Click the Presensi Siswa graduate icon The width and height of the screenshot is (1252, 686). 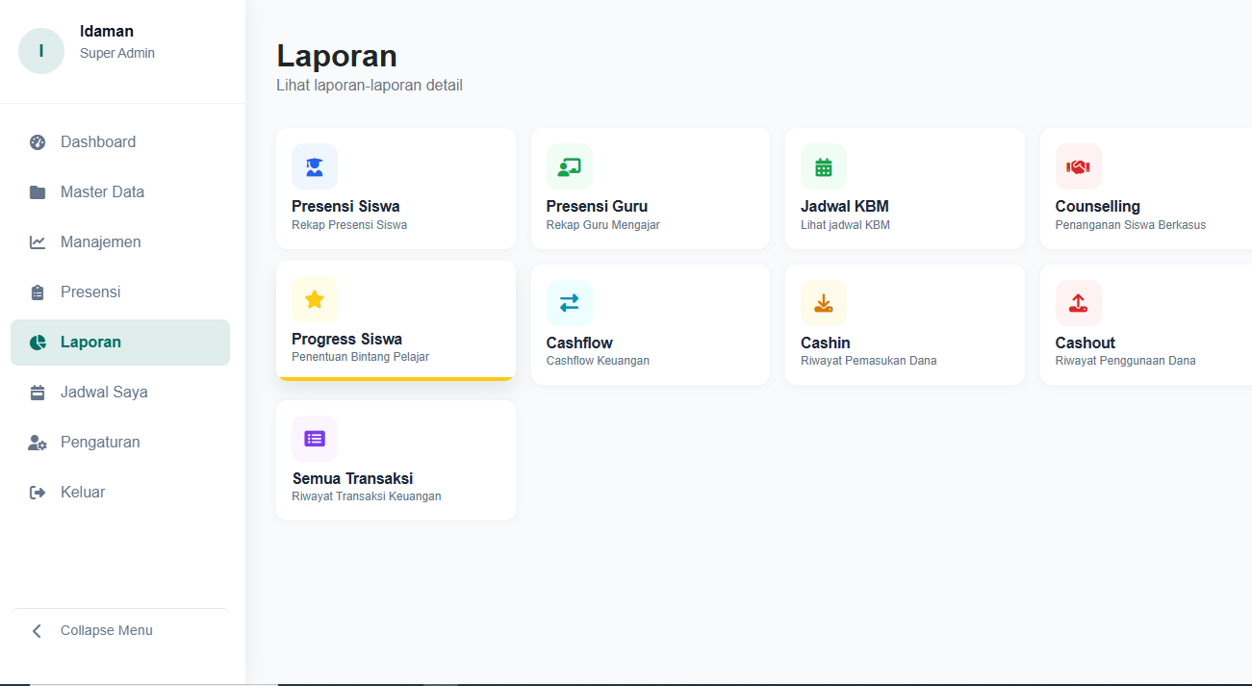(315, 166)
